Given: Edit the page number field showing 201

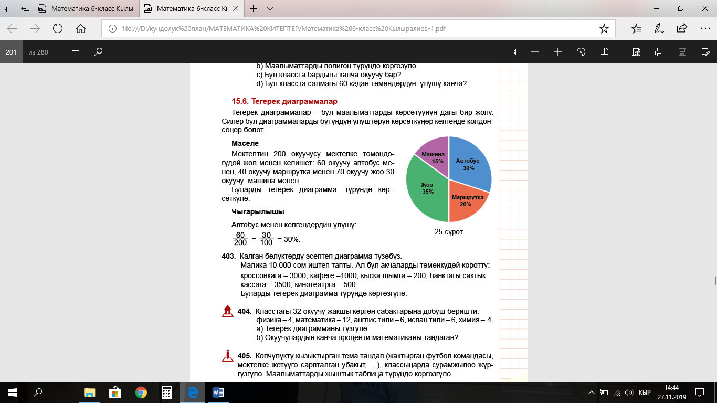Looking at the screenshot, I should pyautogui.click(x=11, y=52).
